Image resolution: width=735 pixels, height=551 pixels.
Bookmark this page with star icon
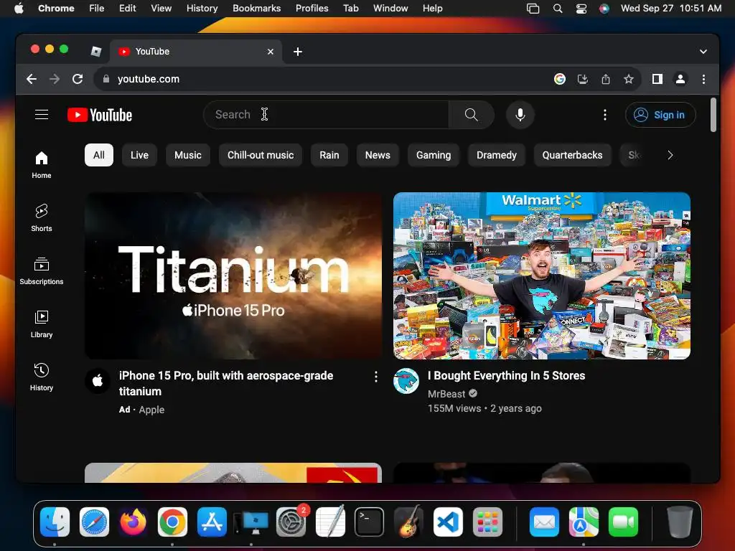[629, 79]
